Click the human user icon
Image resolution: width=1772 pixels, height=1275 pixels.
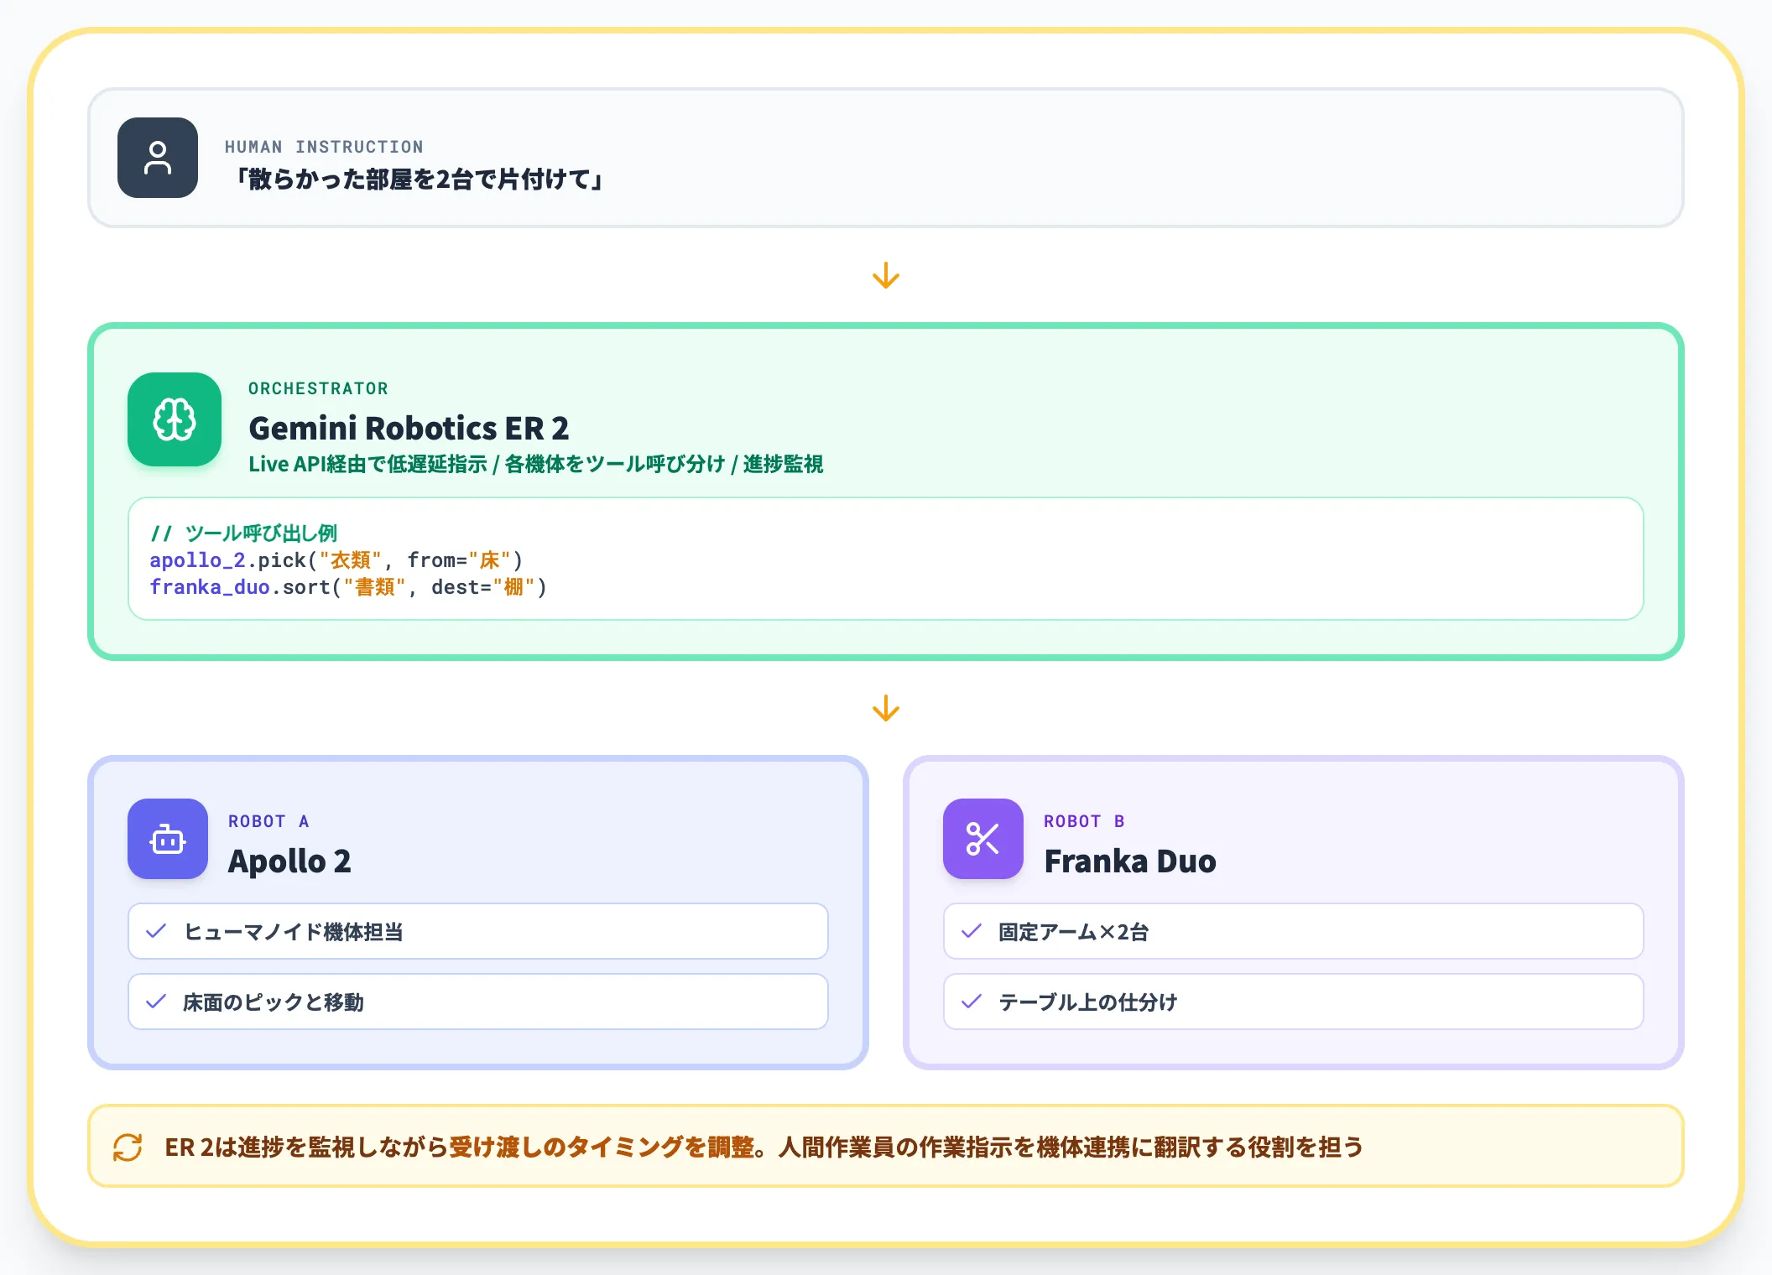point(158,158)
